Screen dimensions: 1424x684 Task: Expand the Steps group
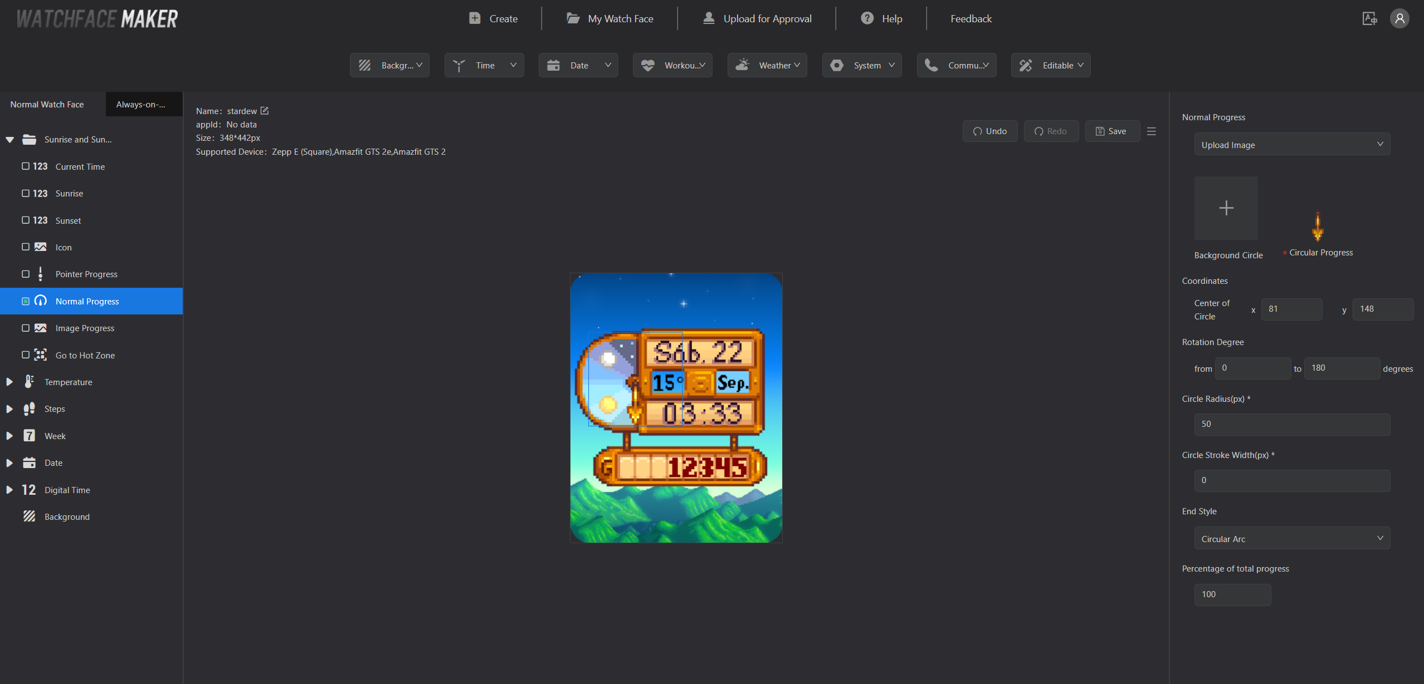(9, 409)
